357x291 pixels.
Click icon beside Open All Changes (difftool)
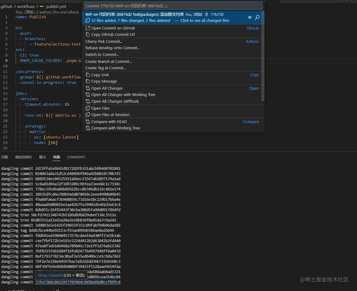click(x=88, y=101)
